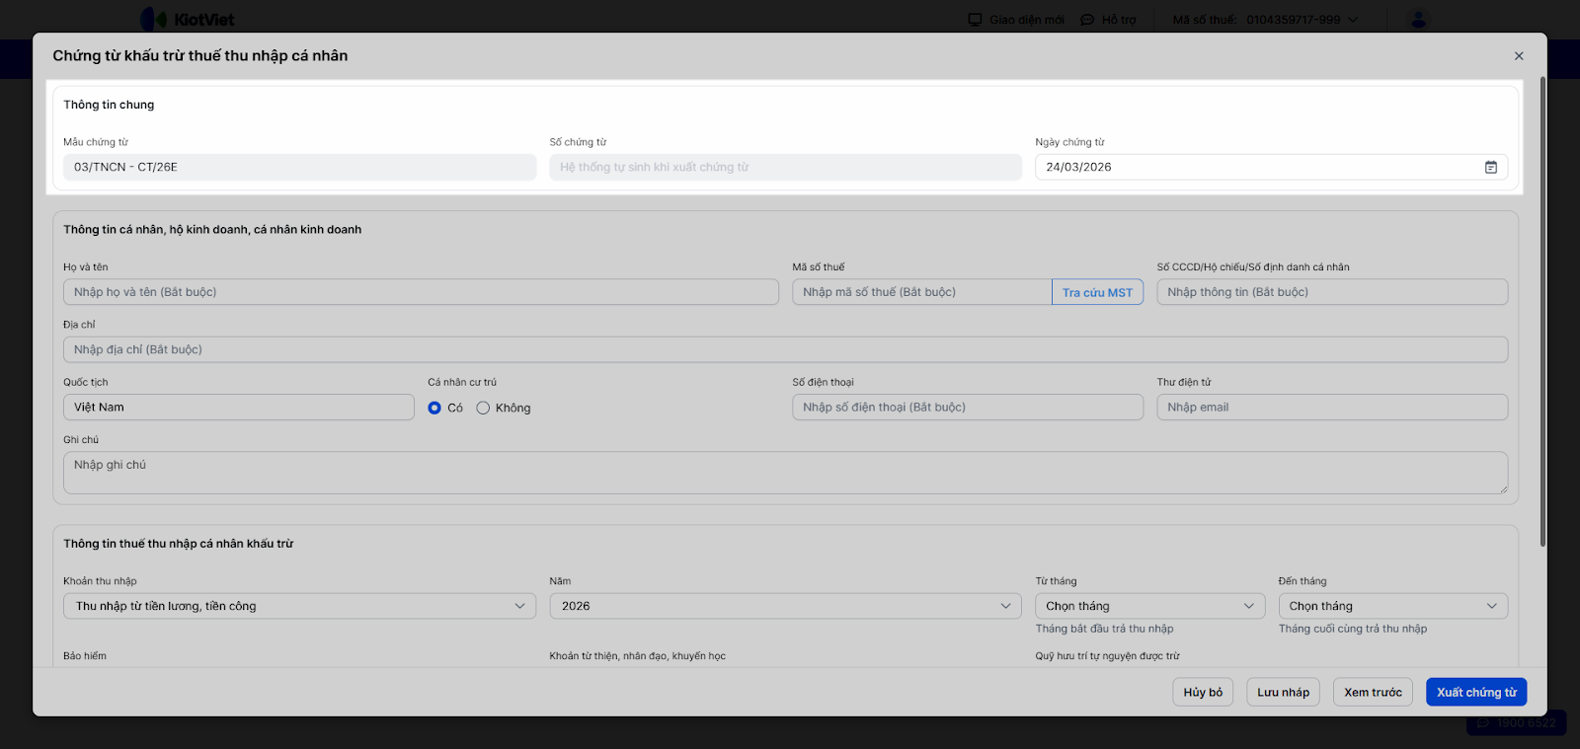Expand the Mã số thuế account chevron

coord(1353,20)
